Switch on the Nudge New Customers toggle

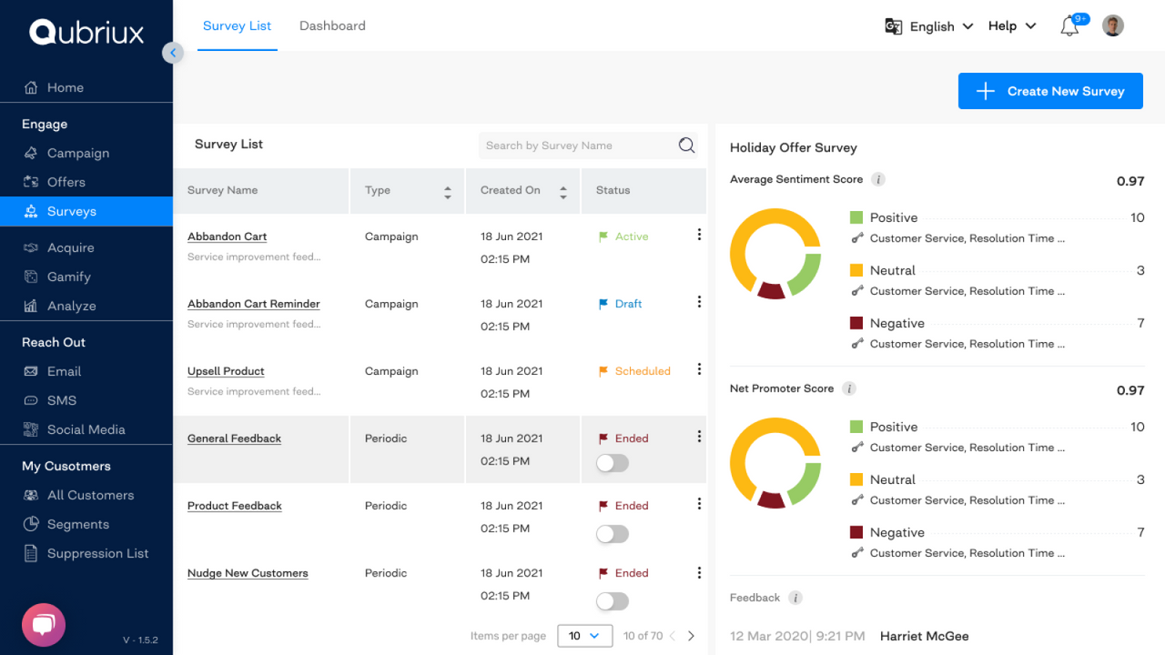(x=612, y=601)
